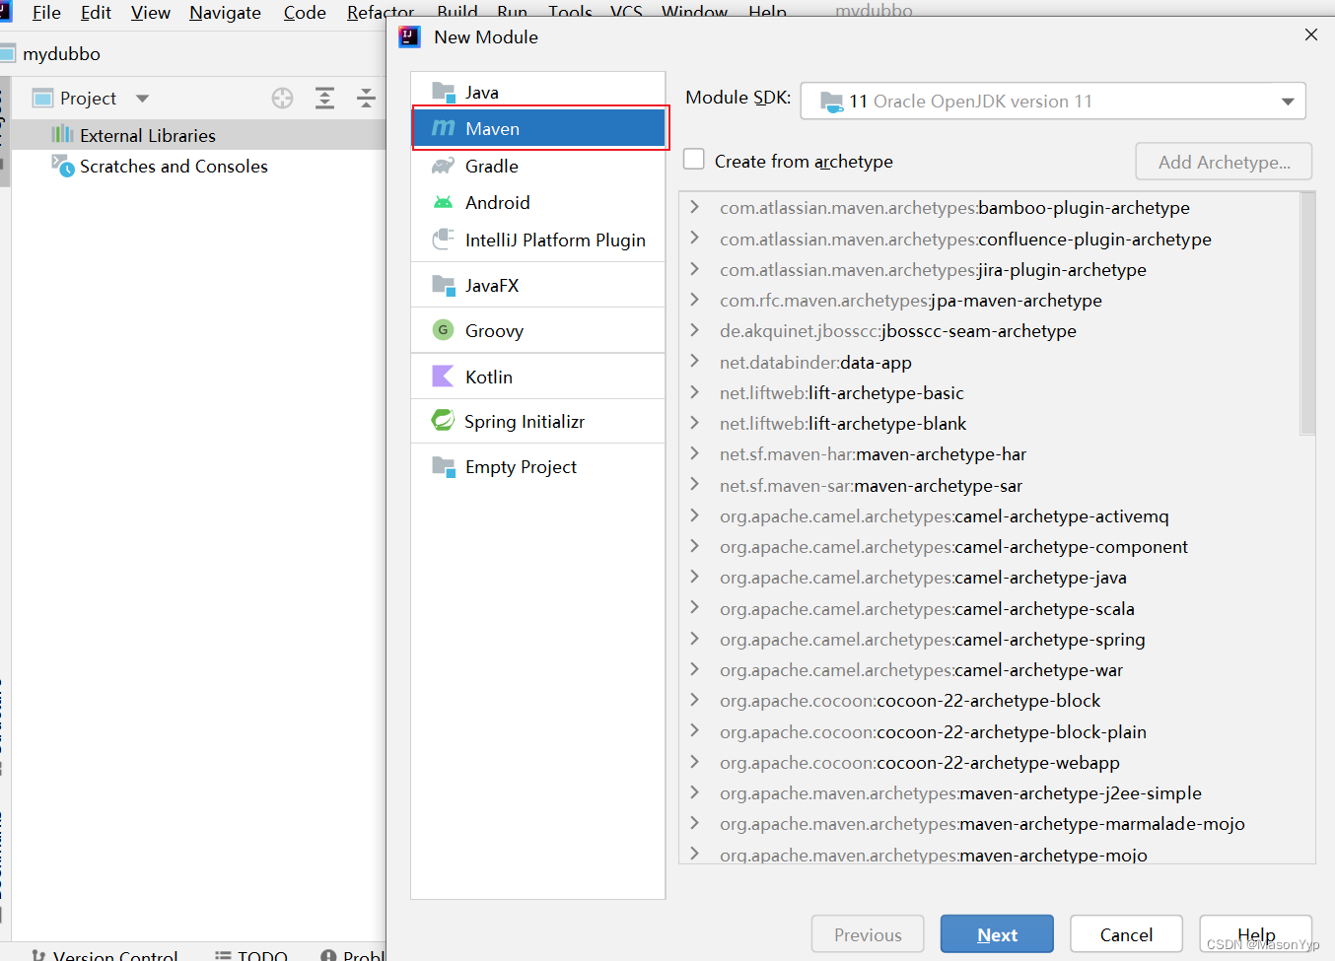Image resolution: width=1335 pixels, height=961 pixels.
Task: Click the Next button
Action: point(997,934)
